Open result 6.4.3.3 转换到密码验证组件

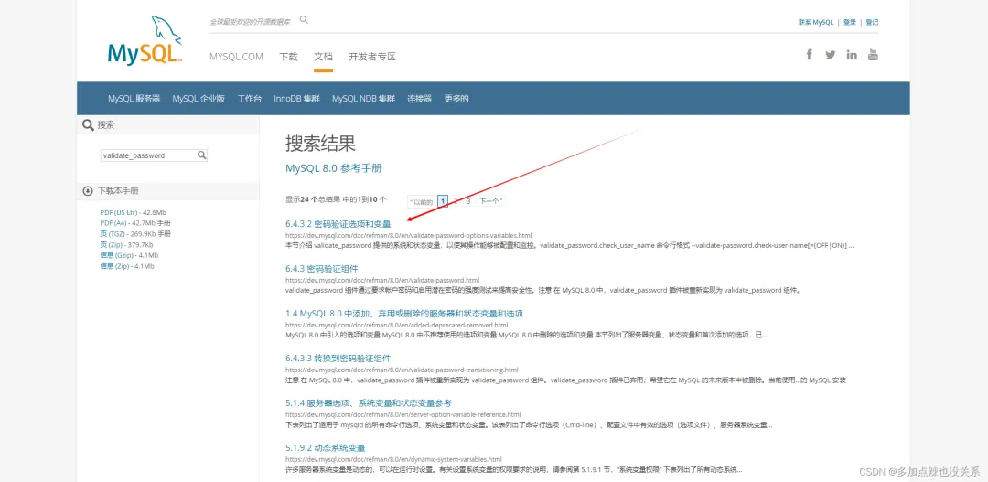(x=338, y=359)
